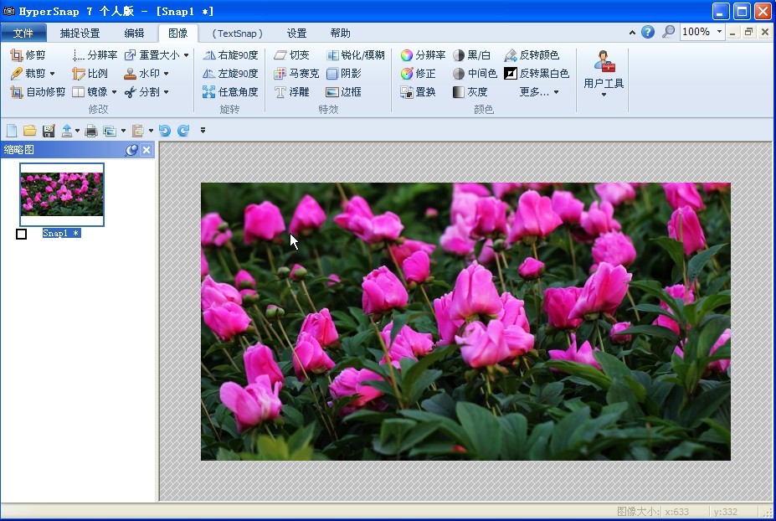Switch to 设置 settings tab
This screenshot has width=776, height=521.
pos(297,34)
